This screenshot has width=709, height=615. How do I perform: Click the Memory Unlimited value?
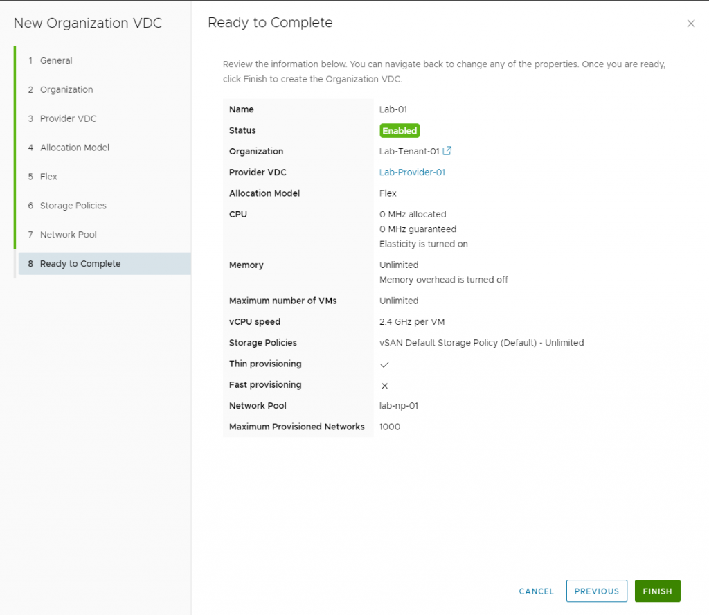tap(399, 265)
